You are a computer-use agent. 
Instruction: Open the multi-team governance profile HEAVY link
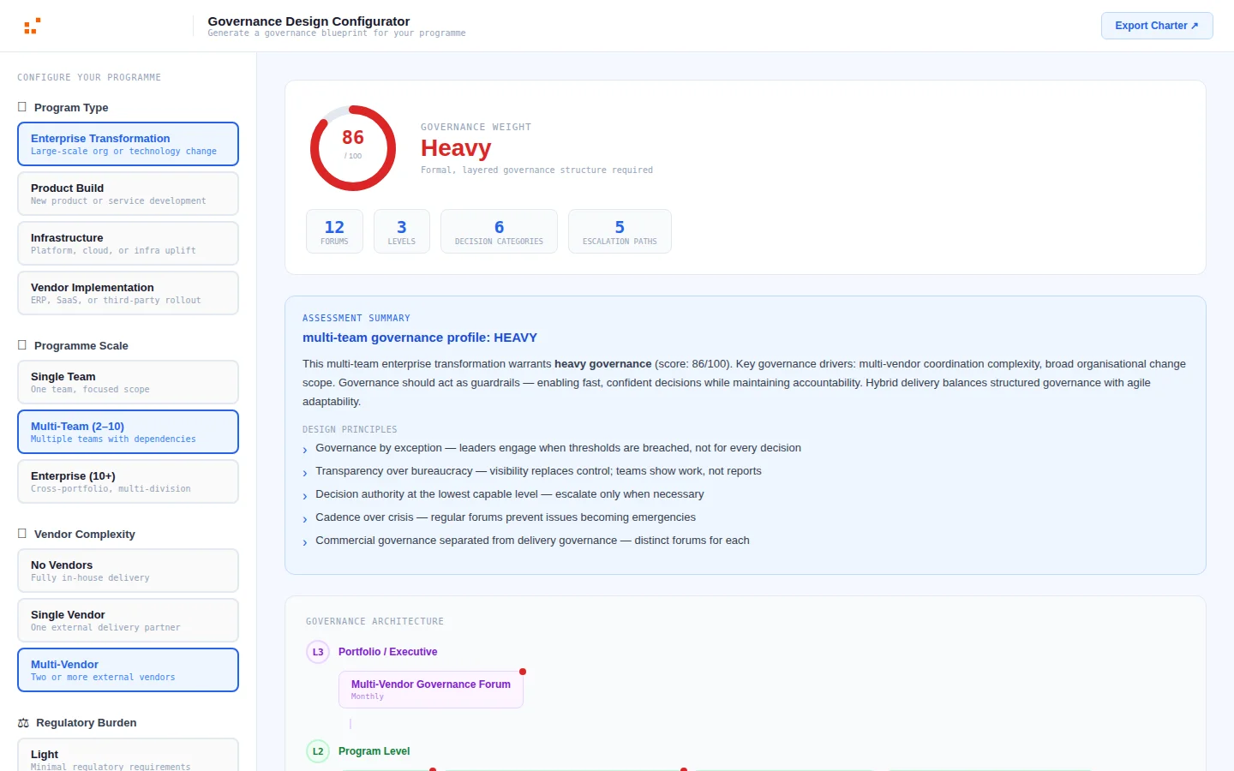(x=419, y=338)
